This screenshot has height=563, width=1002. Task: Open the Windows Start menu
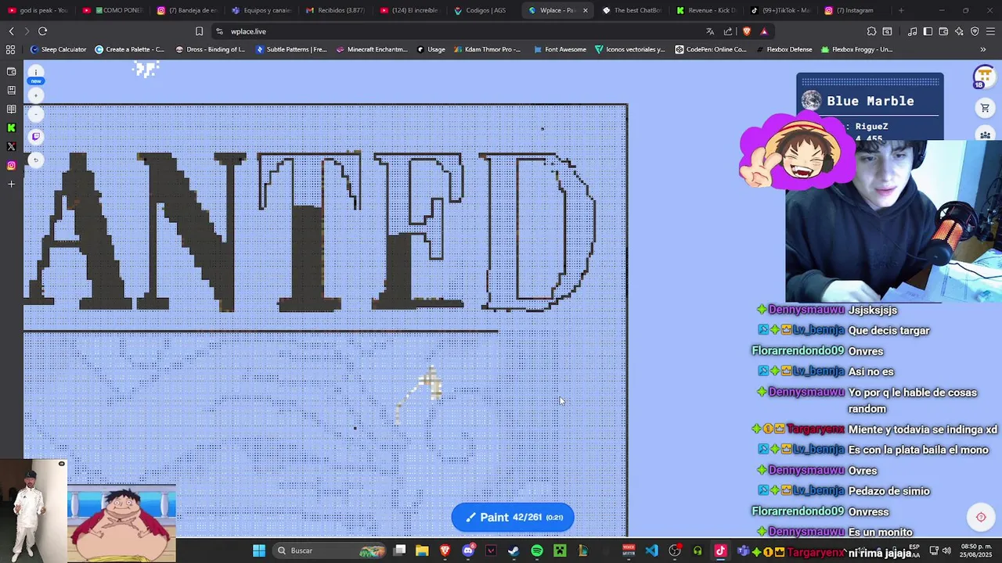coord(258,550)
